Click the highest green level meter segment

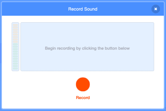[x=15, y=44]
